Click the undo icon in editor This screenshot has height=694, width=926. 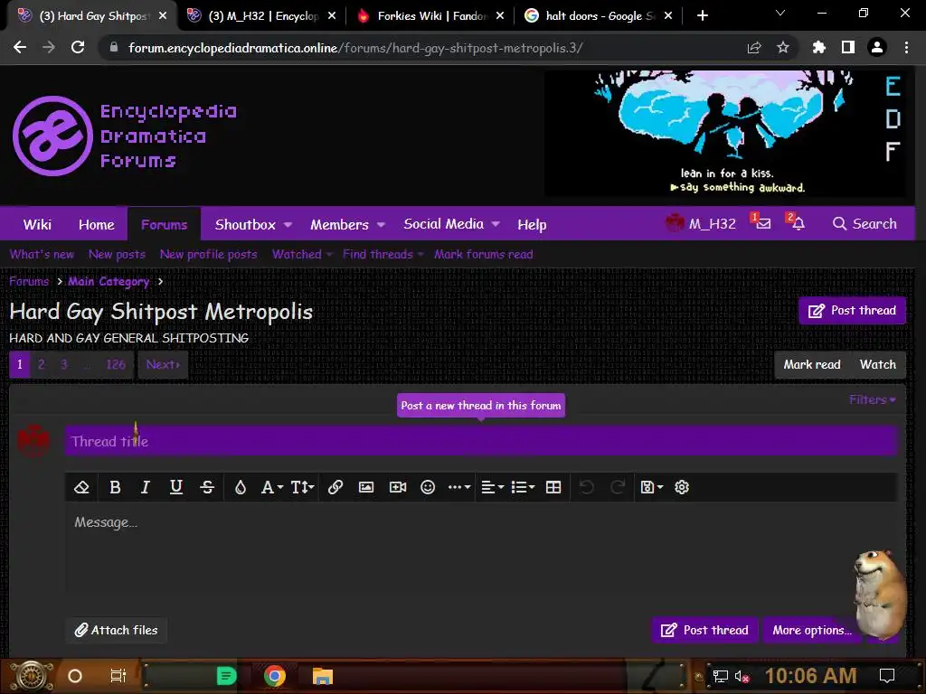(x=586, y=487)
